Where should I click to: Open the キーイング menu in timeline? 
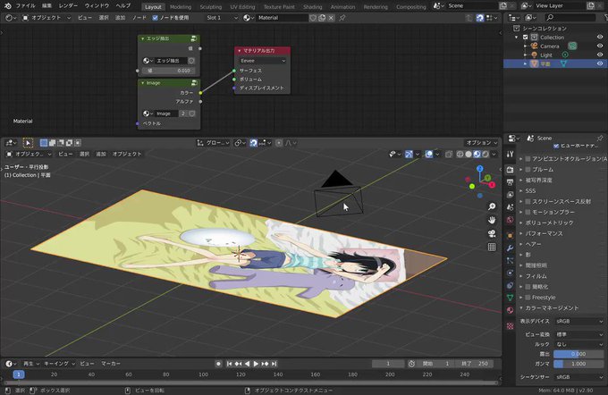point(59,364)
